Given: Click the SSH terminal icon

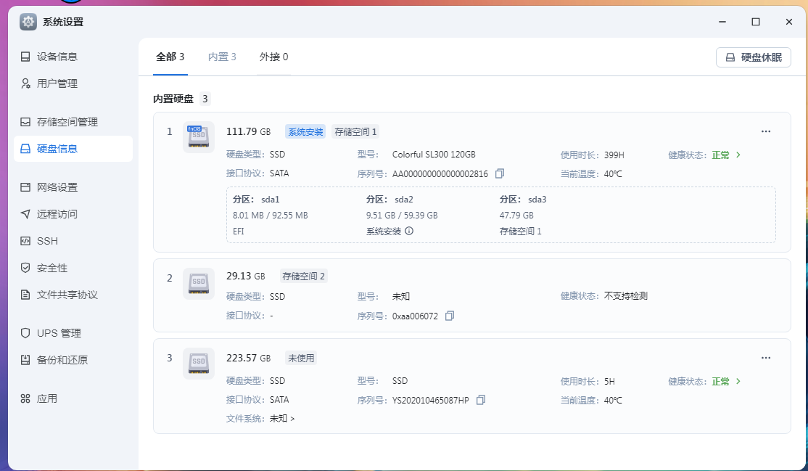Looking at the screenshot, I should click(x=25, y=241).
